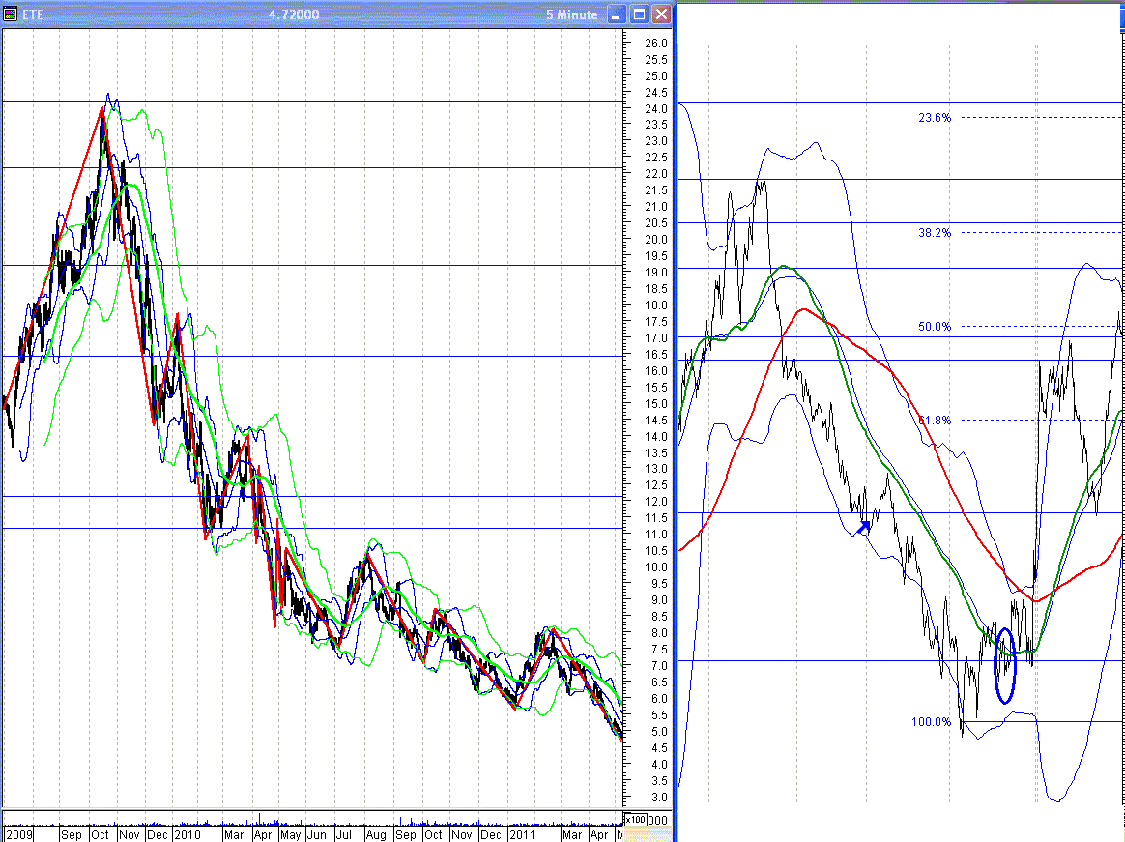Maximize the ETE chart window
The image size is (1125, 842).
point(639,15)
